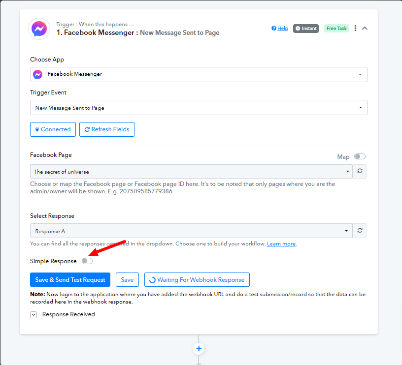402x365 pixels.
Task: Open the Choose App dropdown
Action: (199, 74)
